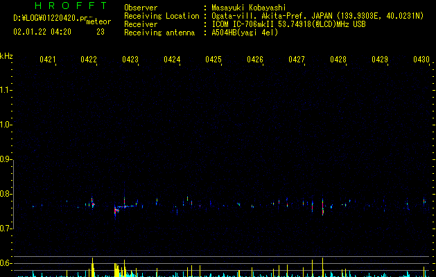Click the HROFFT title text
The height and width of the screenshot is (277, 436).
(71, 6)
